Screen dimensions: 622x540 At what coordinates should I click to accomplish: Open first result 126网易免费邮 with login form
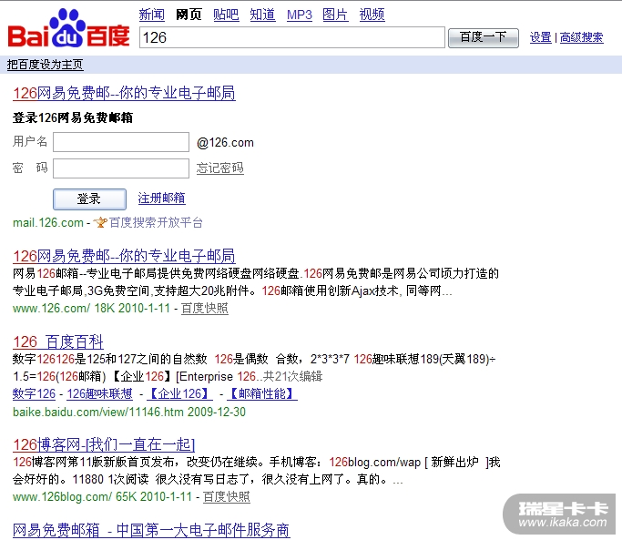(x=124, y=93)
